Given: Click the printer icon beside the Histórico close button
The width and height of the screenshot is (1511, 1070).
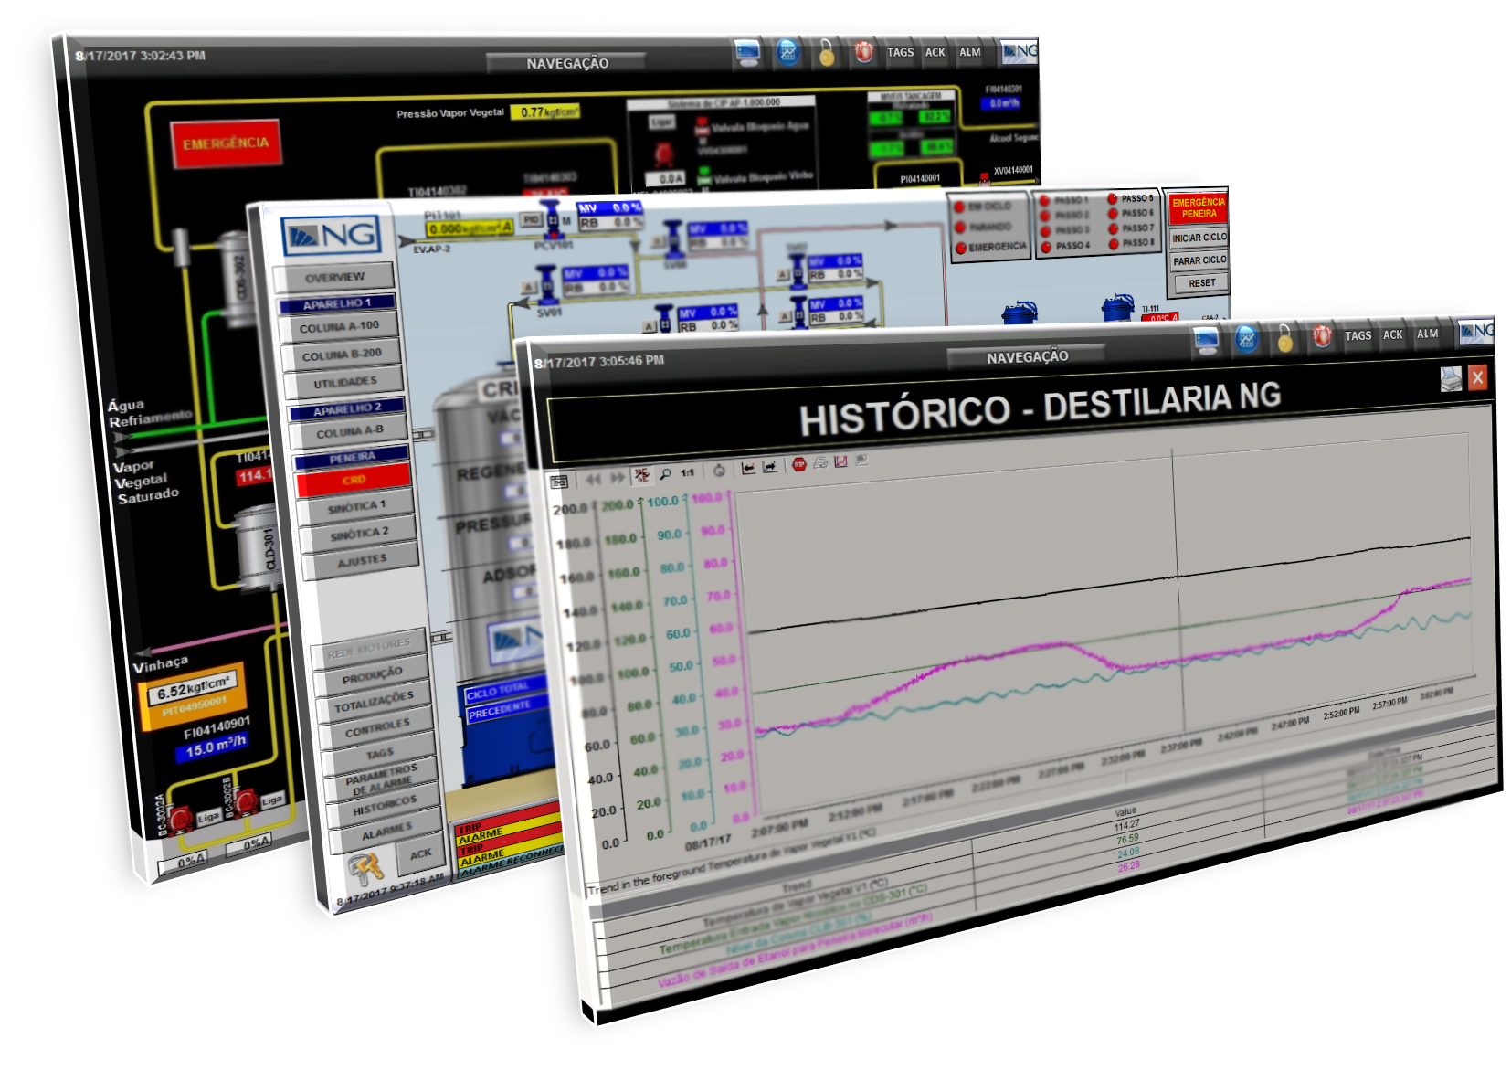Looking at the screenshot, I should 1451,378.
